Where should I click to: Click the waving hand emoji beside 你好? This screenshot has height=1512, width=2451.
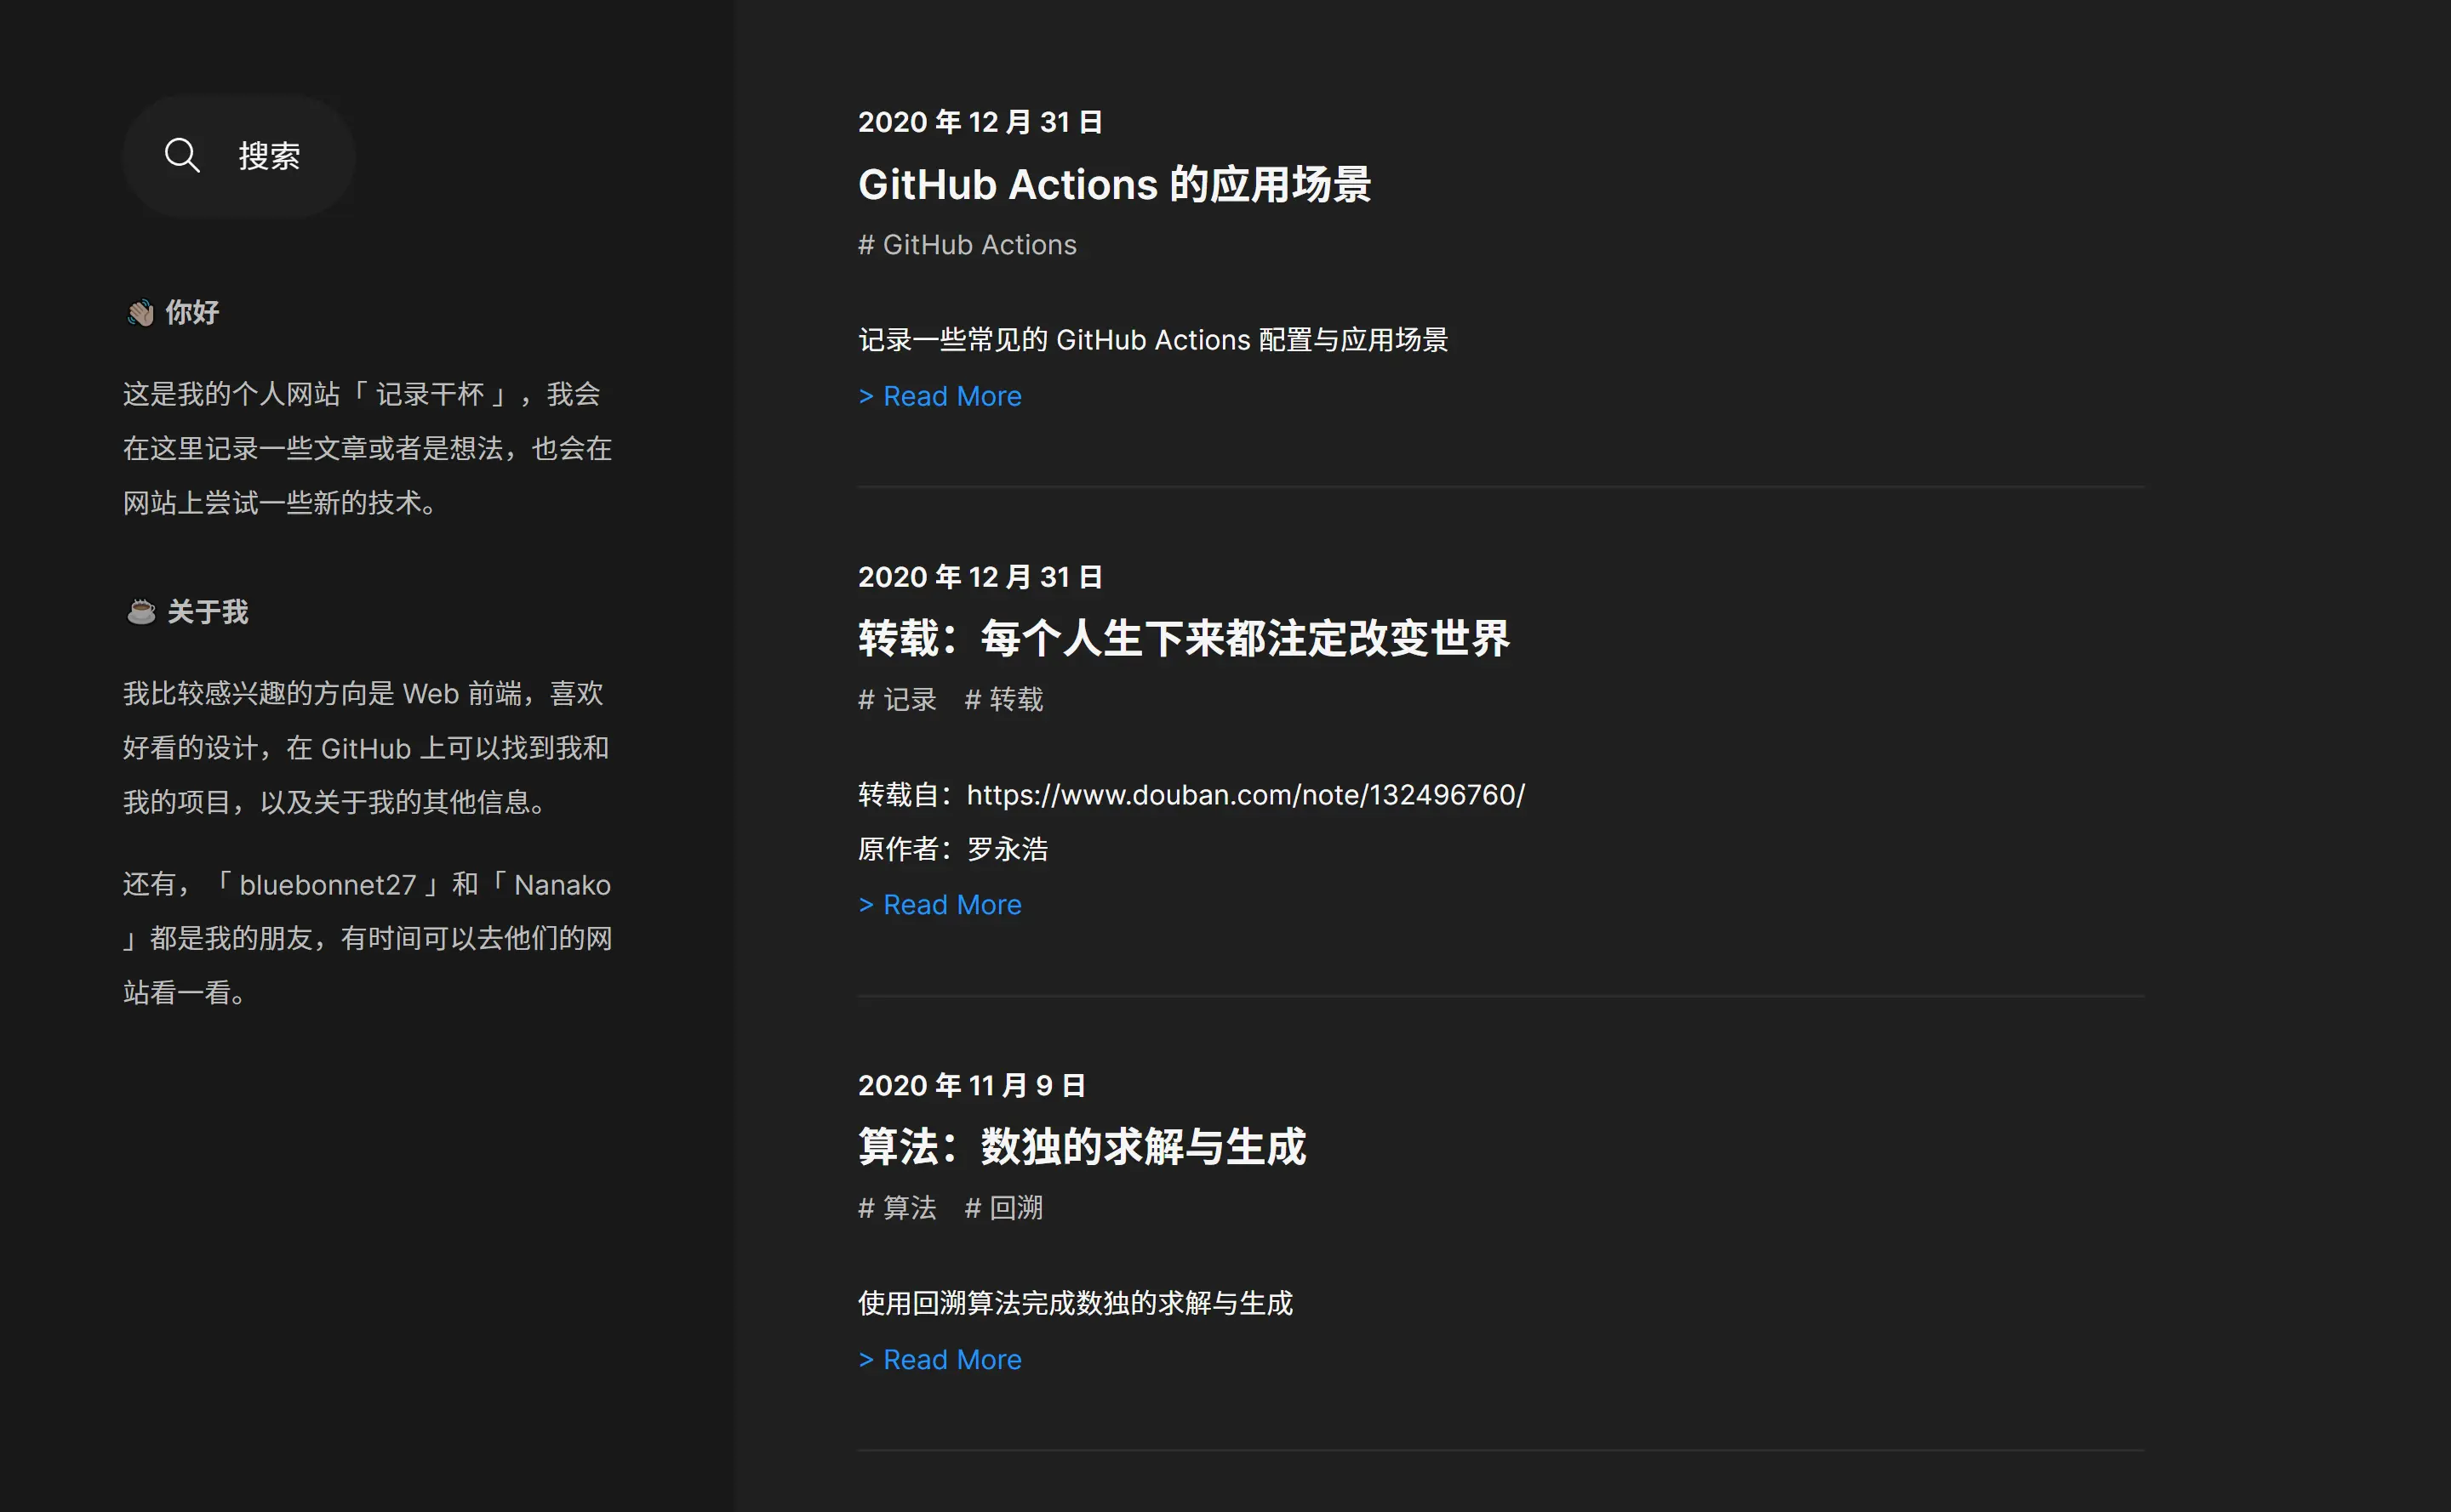[x=140, y=312]
